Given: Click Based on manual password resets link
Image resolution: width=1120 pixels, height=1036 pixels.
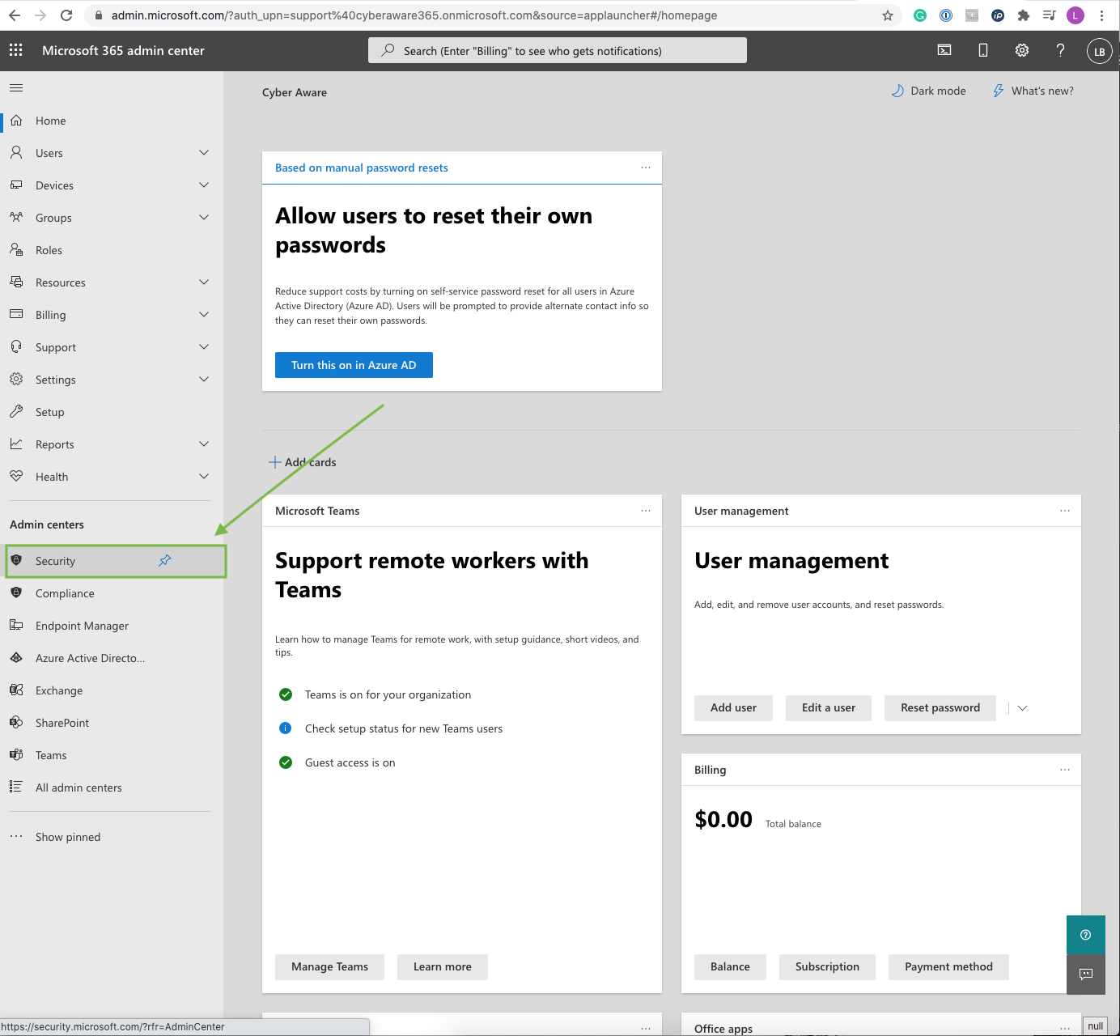Looking at the screenshot, I should click(362, 168).
